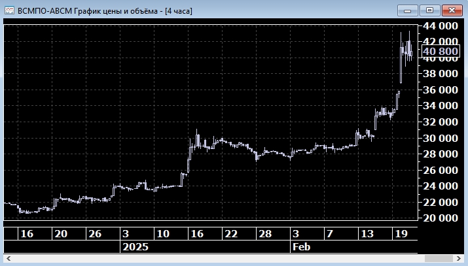Click the chart window icon in title bar
The height and width of the screenshot is (266, 468).
tap(10, 10)
